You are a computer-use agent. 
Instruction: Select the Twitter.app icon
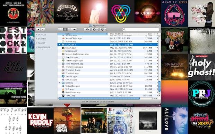63,76
